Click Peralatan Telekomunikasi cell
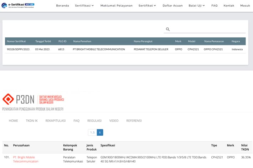Viewport: 253px width, 168px height. [73, 159]
